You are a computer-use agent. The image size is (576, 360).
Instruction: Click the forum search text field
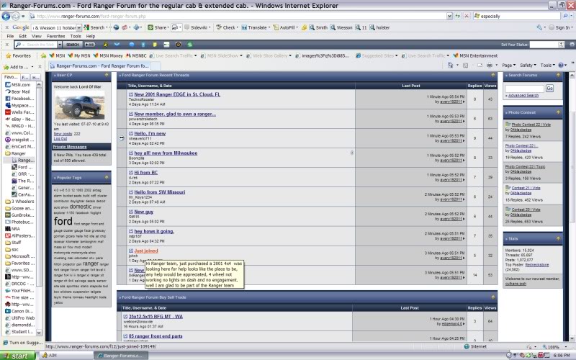(x=525, y=89)
